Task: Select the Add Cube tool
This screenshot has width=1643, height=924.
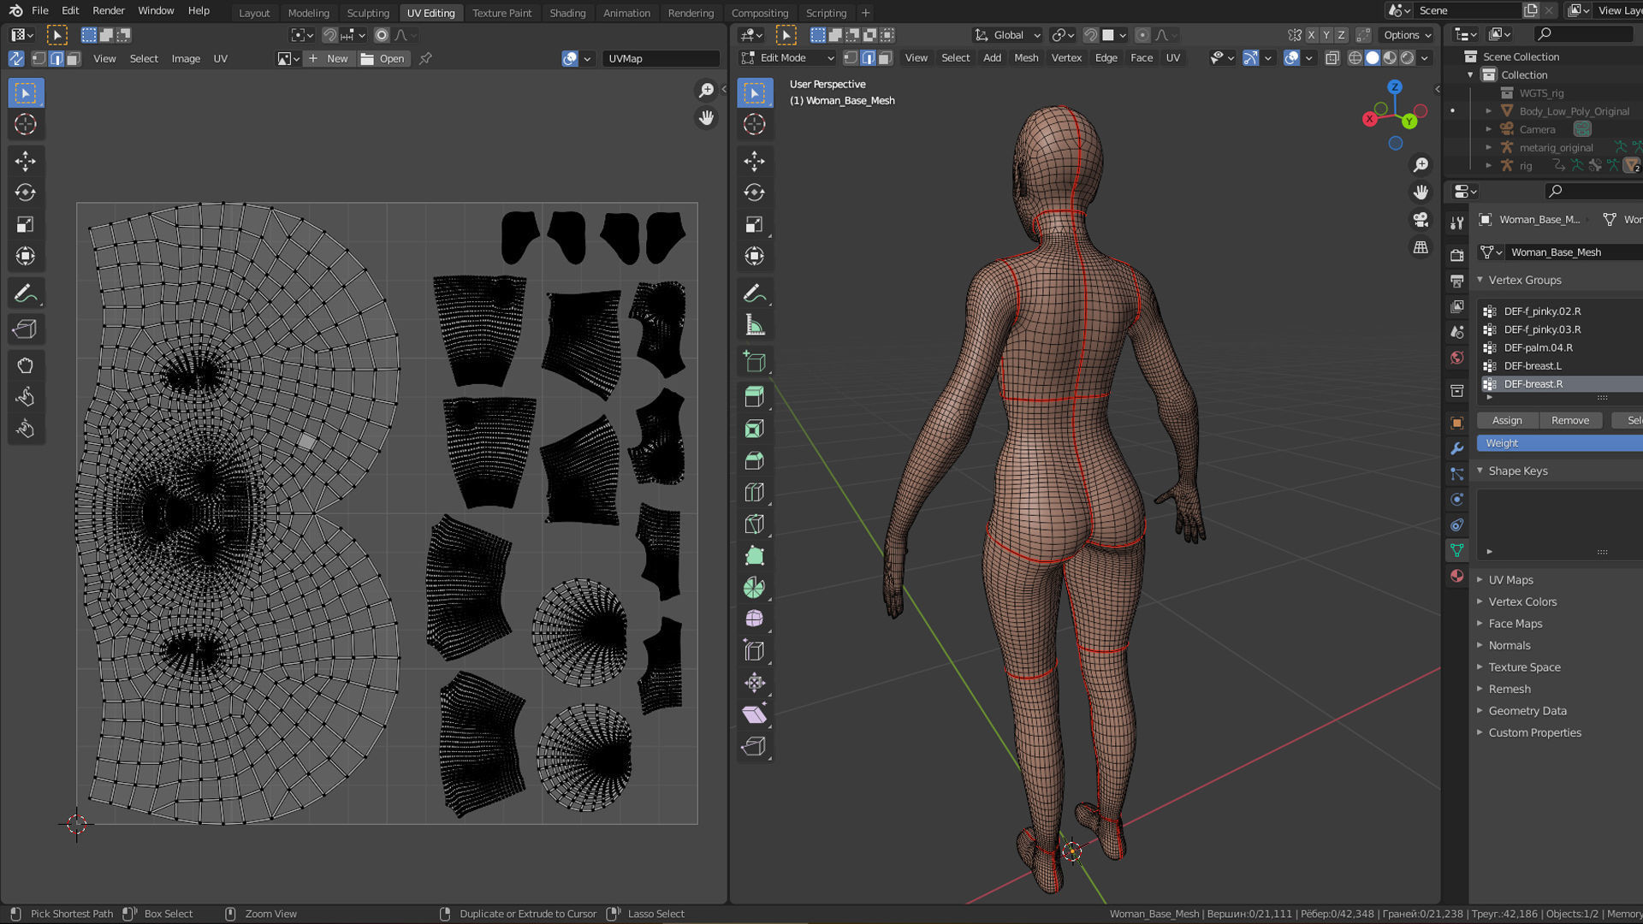Action: pyautogui.click(x=755, y=362)
